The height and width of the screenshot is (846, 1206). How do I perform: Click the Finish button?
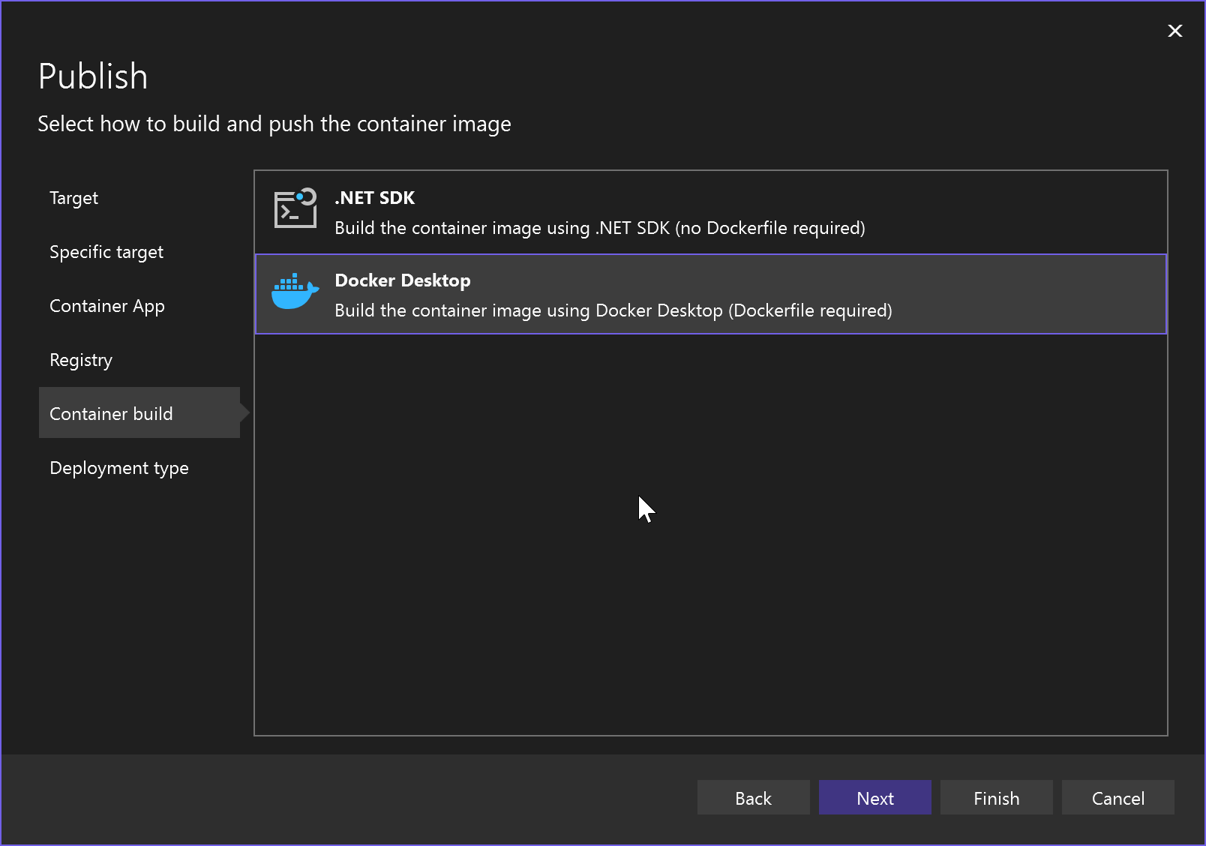pos(996,797)
